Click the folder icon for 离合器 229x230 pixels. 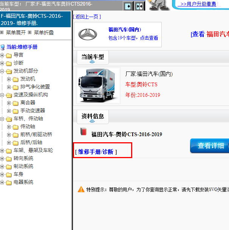tap(15, 103)
